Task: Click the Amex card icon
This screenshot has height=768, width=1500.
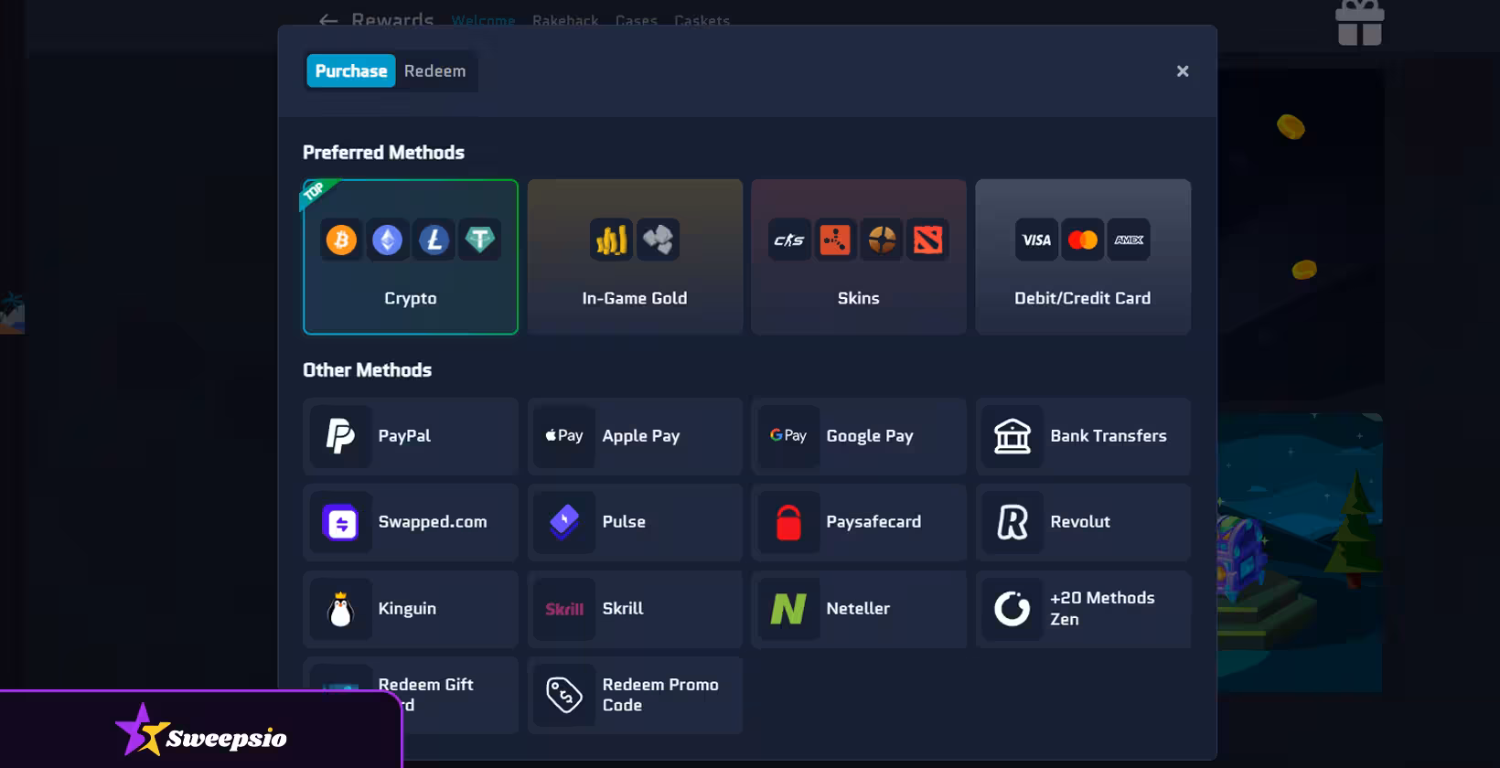Action: point(1129,240)
